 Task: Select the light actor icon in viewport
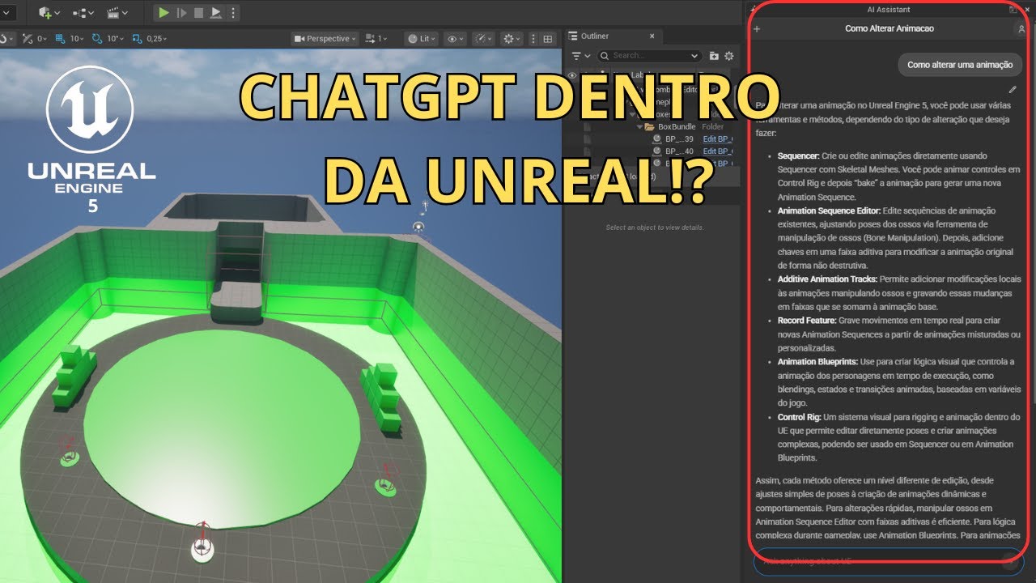pos(418,228)
